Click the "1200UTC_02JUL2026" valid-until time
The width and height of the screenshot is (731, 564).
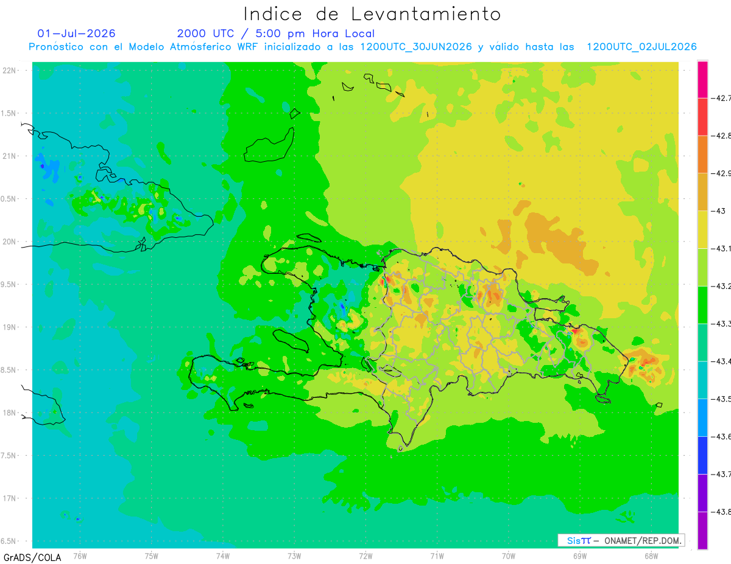(x=641, y=47)
